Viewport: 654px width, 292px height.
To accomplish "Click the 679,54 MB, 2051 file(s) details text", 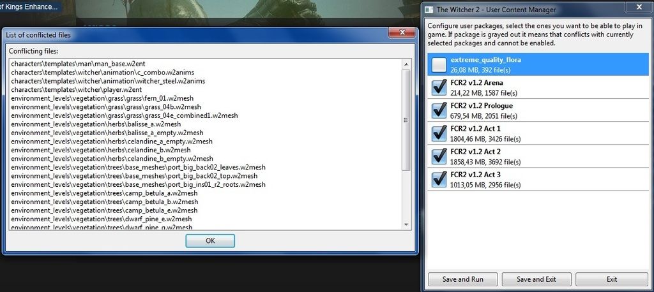I will [x=484, y=116].
